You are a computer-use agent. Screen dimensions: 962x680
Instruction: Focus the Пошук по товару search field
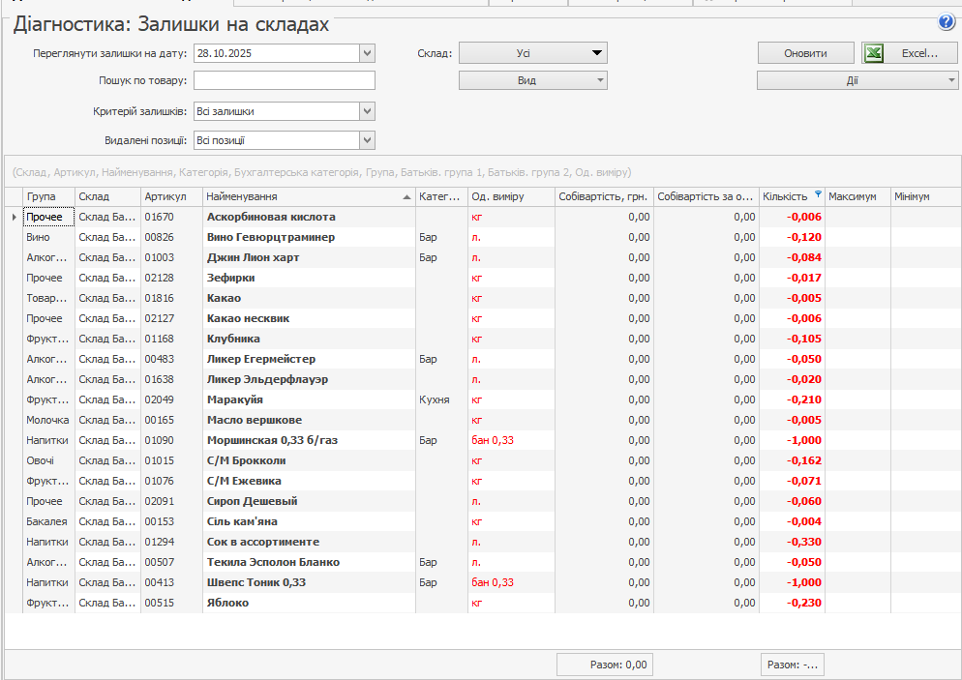coord(284,80)
